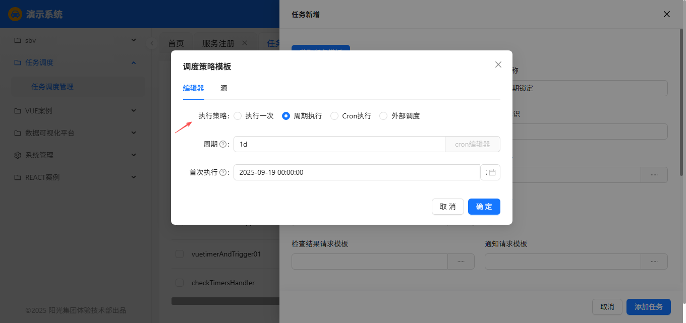Image resolution: width=686 pixels, height=323 pixels.
Task: Select the Cron执行 radio option
Action: [334, 116]
